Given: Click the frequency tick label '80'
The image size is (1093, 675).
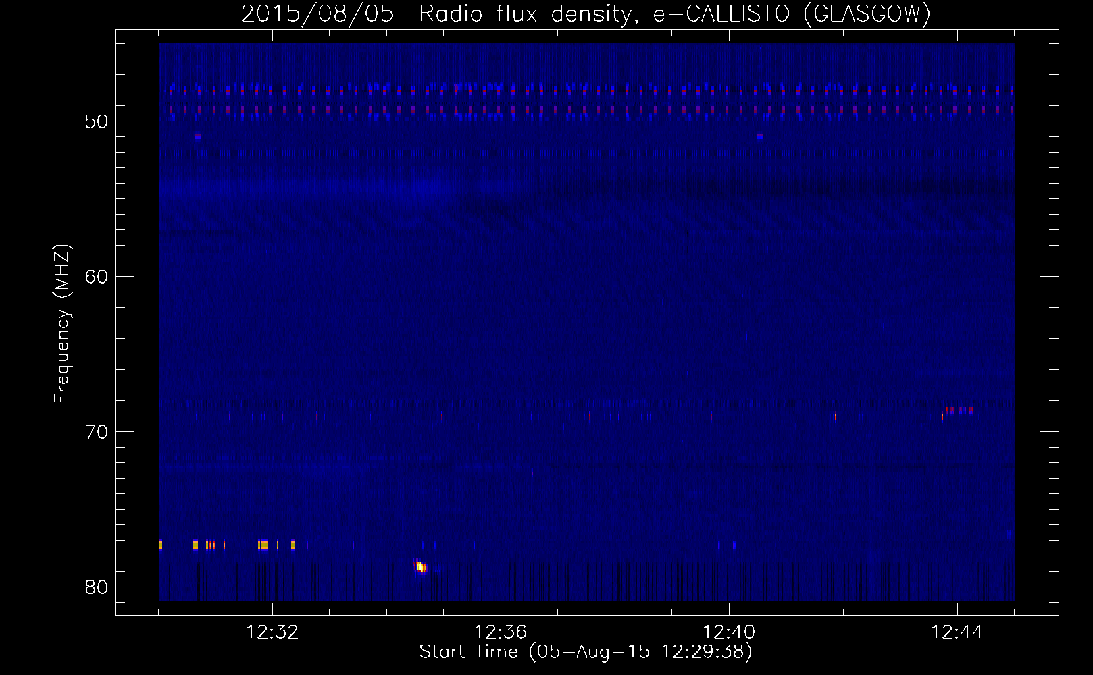Looking at the screenshot, I should click(97, 587).
